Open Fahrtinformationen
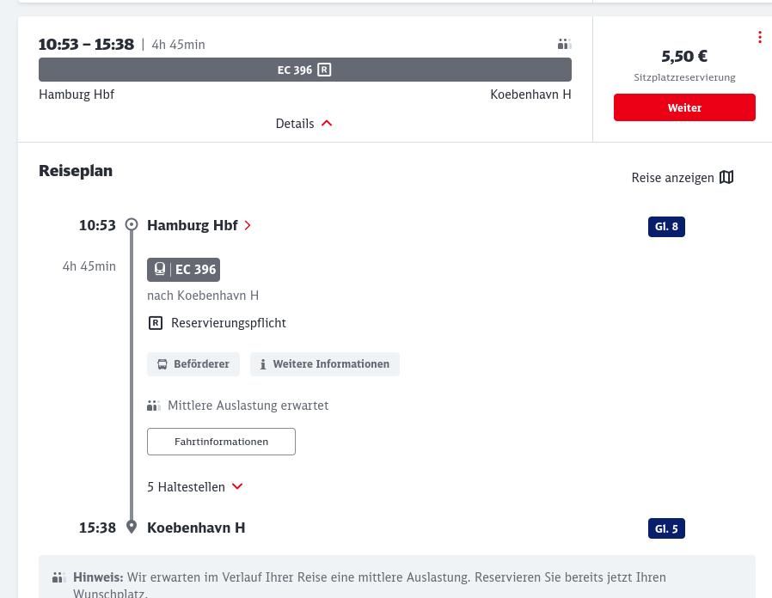This screenshot has width=772, height=598. 221,441
